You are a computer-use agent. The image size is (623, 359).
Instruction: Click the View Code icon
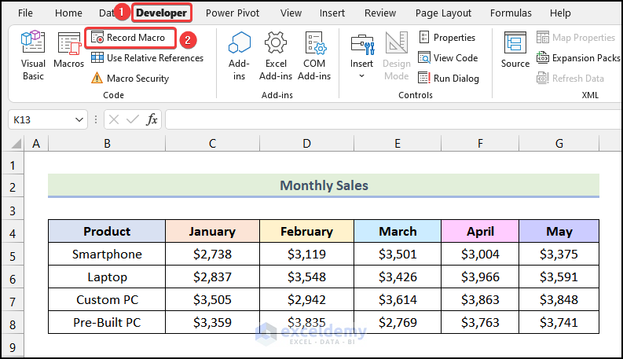click(424, 58)
